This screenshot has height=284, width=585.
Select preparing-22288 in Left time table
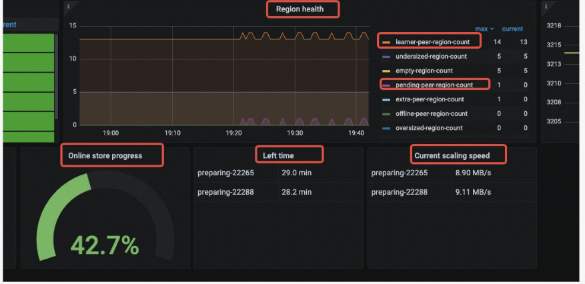(x=225, y=192)
